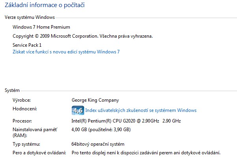The image size is (237, 161).
Task: Click the Microsoft Corporation copyright line
Action: 82,36
